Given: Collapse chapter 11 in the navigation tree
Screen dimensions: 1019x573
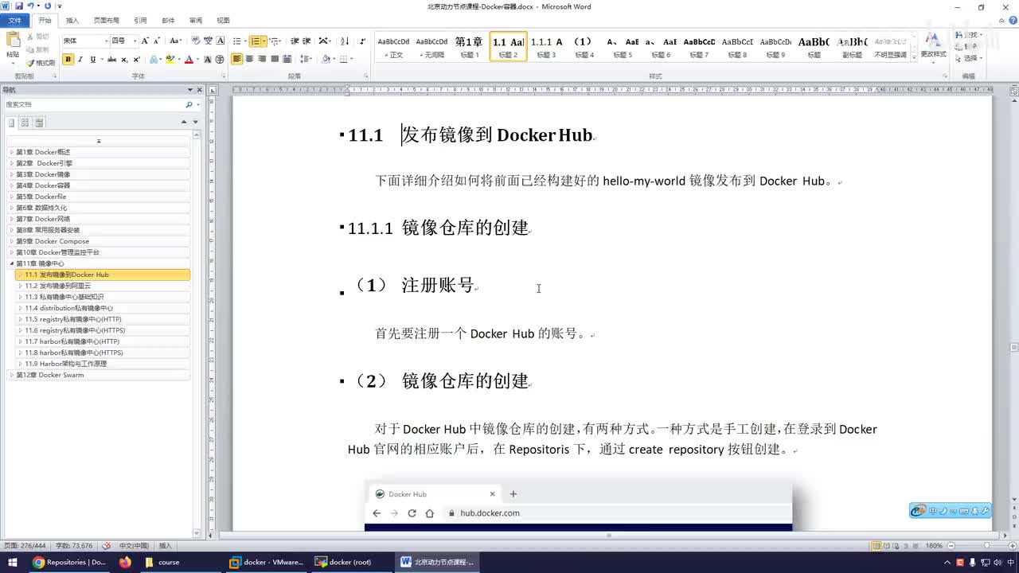Looking at the screenshot, I should (12, 263).
